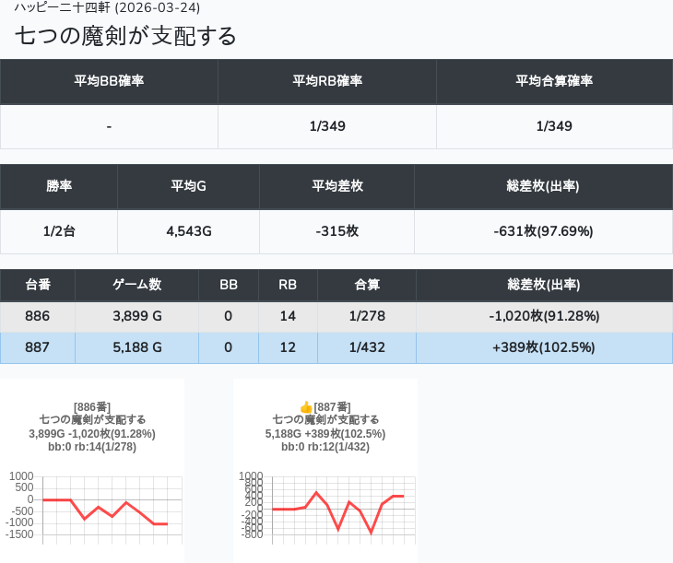
Task: Select machine number 886 in the table
Action: tap(38, 316)
